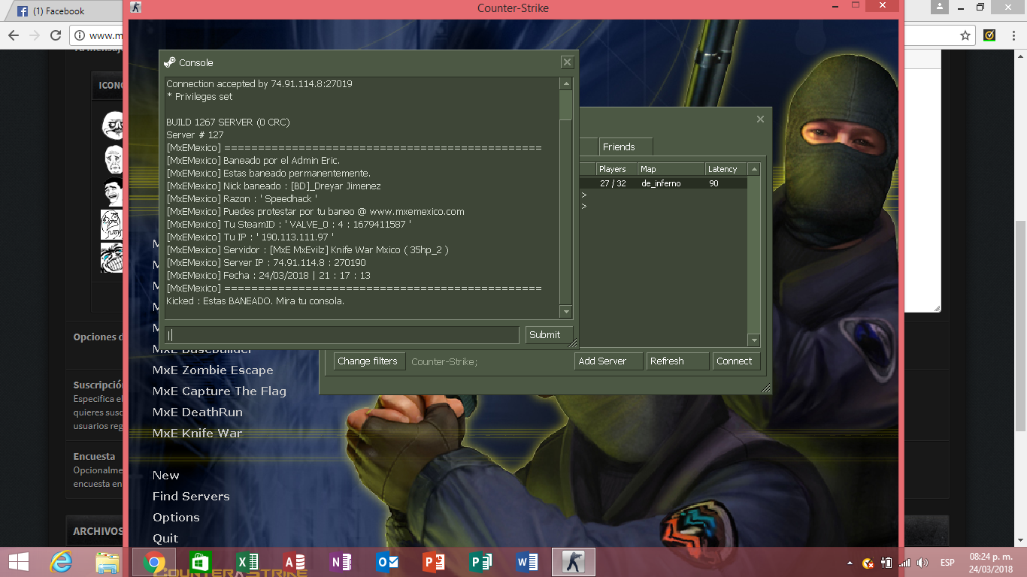Launch Internet Explorer from the taskbar
The height and width of the screenshot is (577, 1027).
pyautogui.click(x=61, y=562)
